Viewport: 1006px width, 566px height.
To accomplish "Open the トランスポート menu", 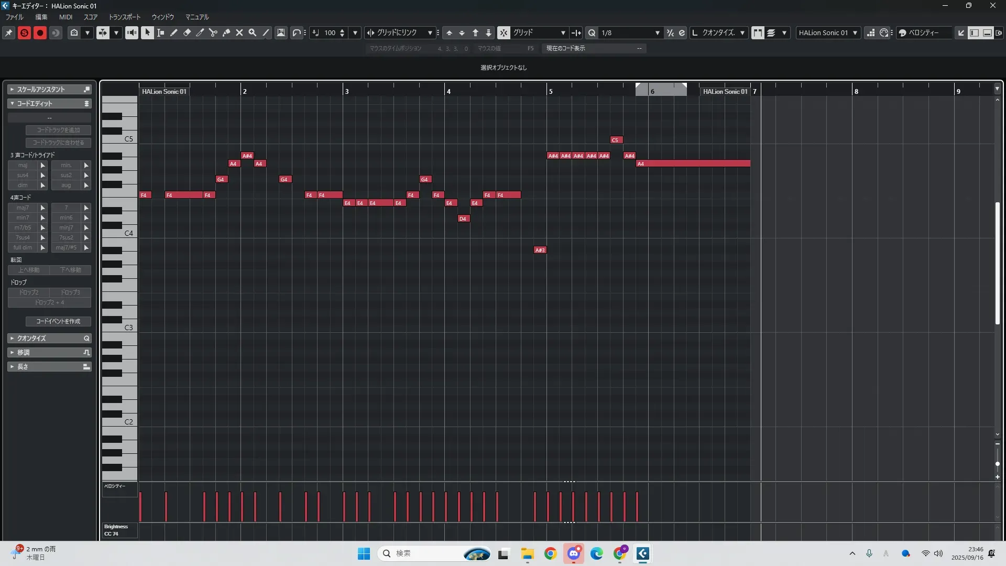I will (x=124, y=17).
